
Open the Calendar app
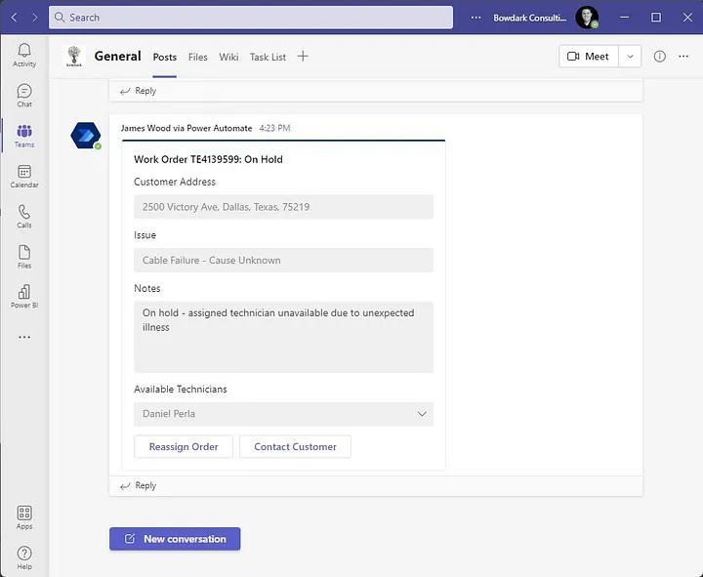tap(24, 176)
